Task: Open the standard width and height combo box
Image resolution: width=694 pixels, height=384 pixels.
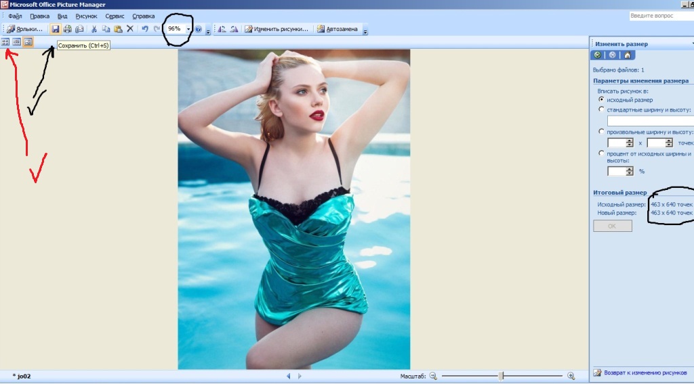Action: pyautogui.click(x=649, y=120)
